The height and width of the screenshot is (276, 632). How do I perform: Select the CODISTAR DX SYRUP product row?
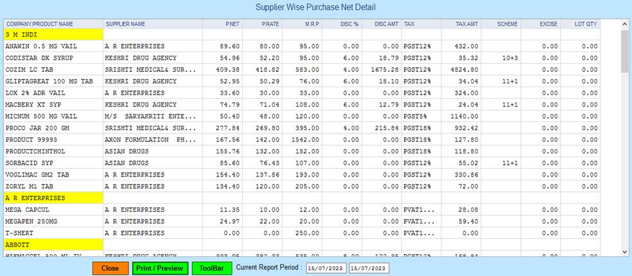pos(52,58)
